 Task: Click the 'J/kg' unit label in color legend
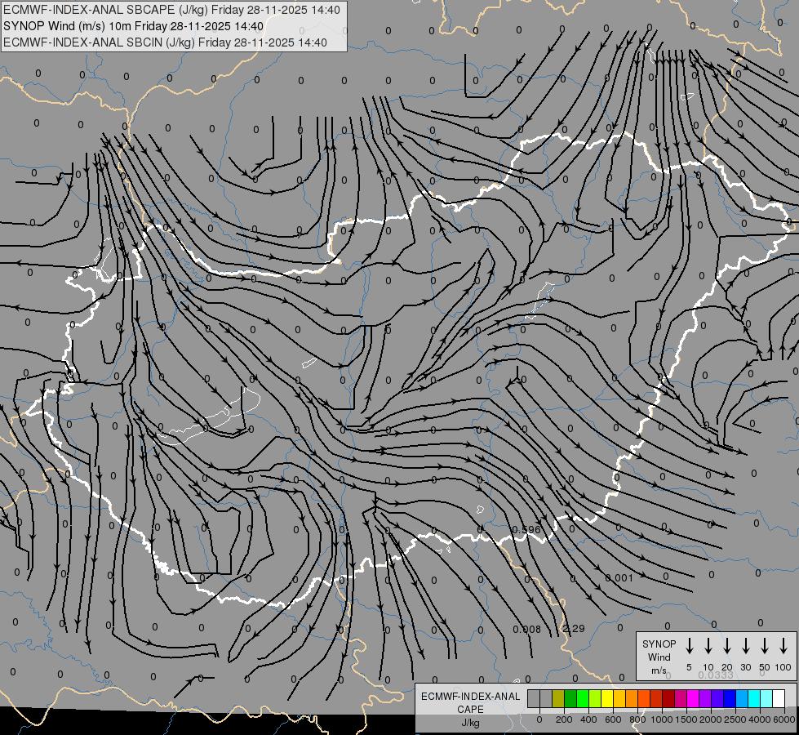(470, 723)
